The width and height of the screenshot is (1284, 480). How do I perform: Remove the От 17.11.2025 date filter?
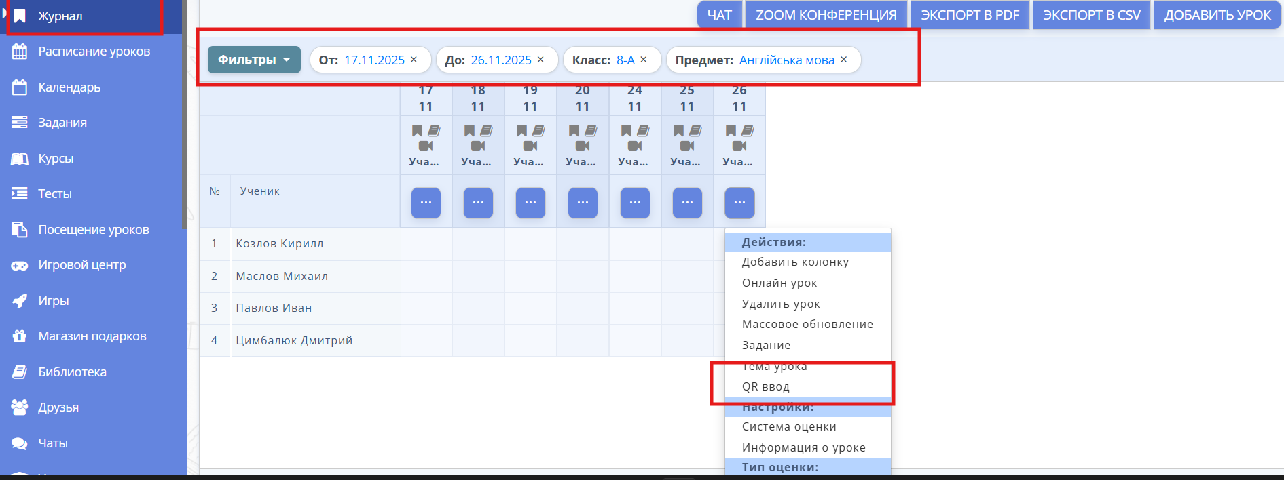pyautogui.click(x=414, y=60)
